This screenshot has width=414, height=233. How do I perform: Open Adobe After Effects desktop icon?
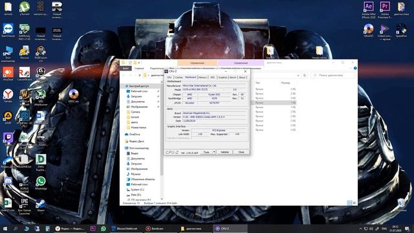point(369,10)
